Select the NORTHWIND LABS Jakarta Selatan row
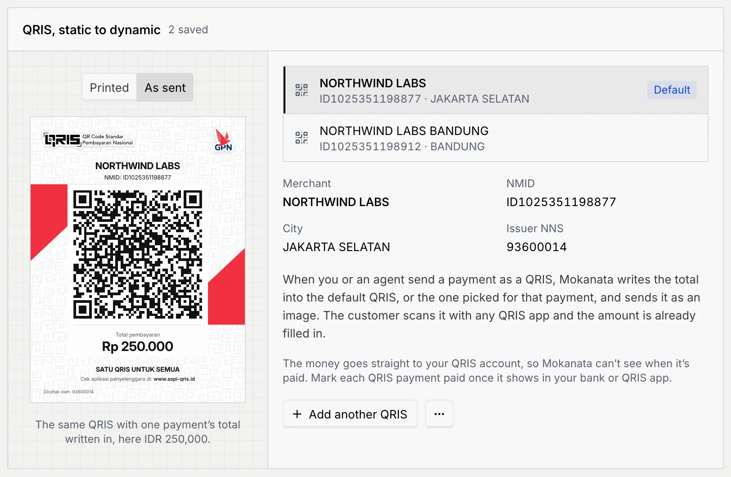 point(496,90)
